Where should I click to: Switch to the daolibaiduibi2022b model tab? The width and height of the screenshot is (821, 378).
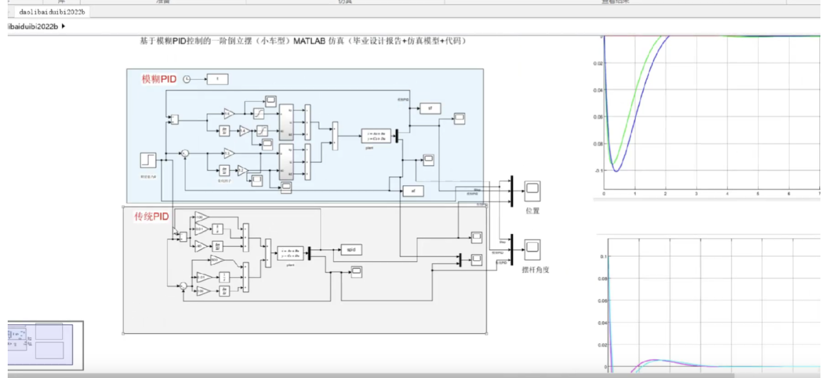coord(52,11)
